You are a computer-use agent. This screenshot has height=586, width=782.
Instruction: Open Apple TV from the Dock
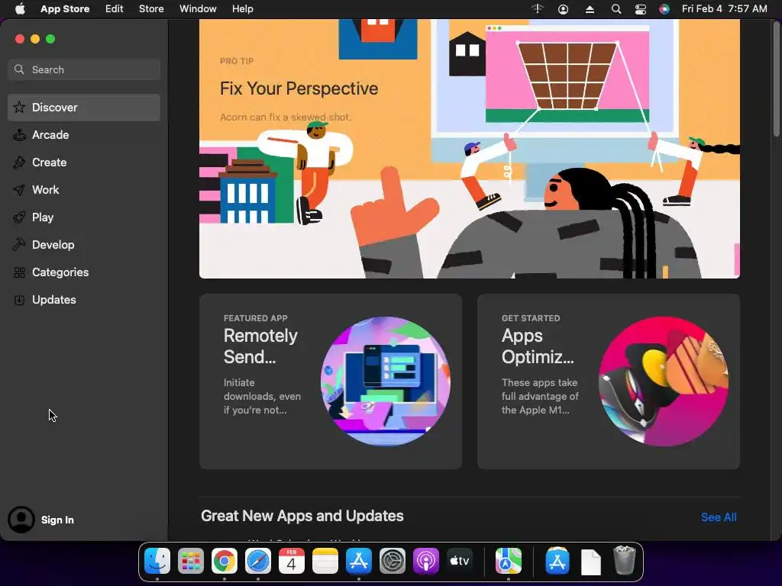coord(460,561)
